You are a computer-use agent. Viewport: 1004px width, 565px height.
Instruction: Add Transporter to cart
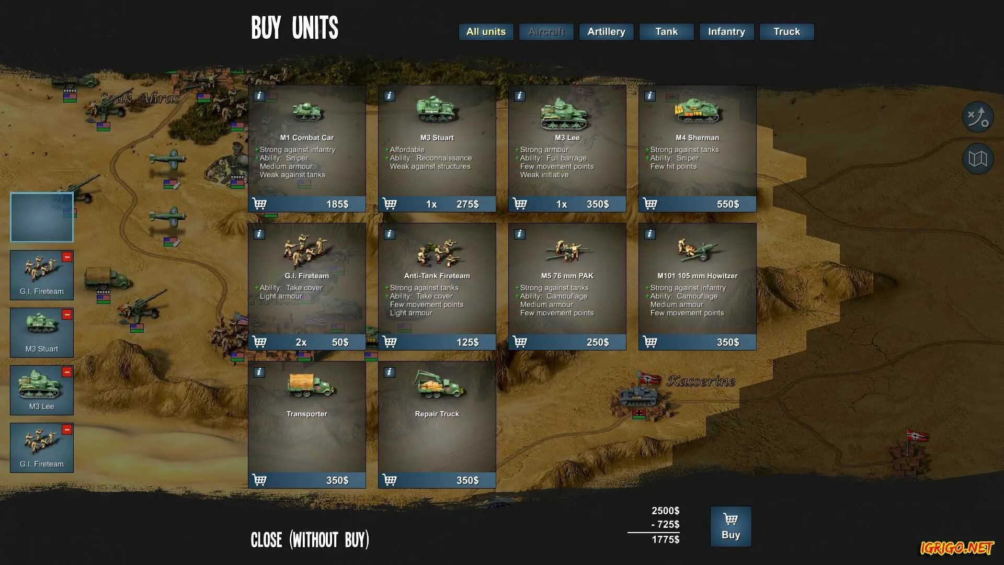tap(259, 480)
